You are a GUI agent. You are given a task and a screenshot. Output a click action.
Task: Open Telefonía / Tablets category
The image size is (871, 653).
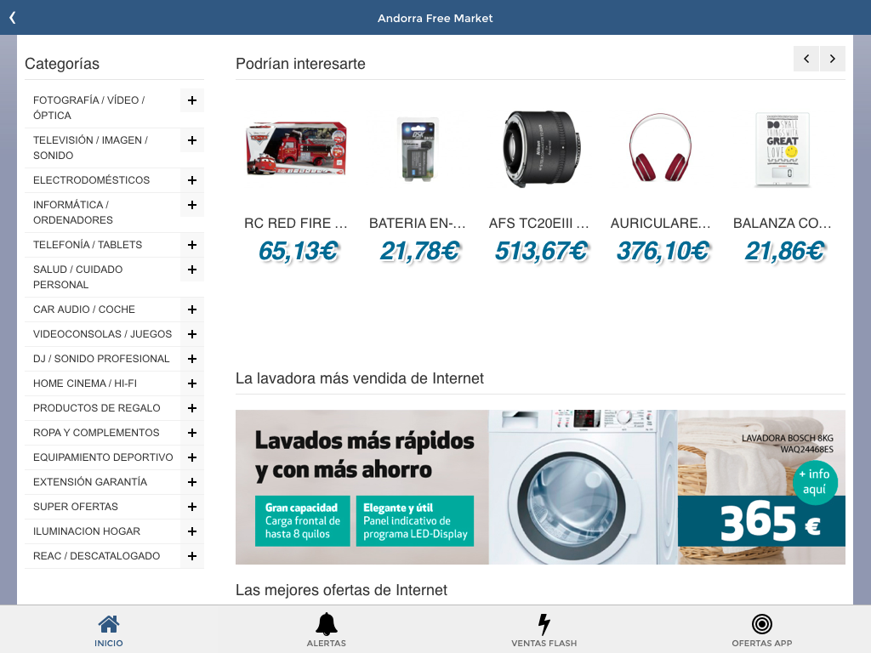(x=88, y=245)
